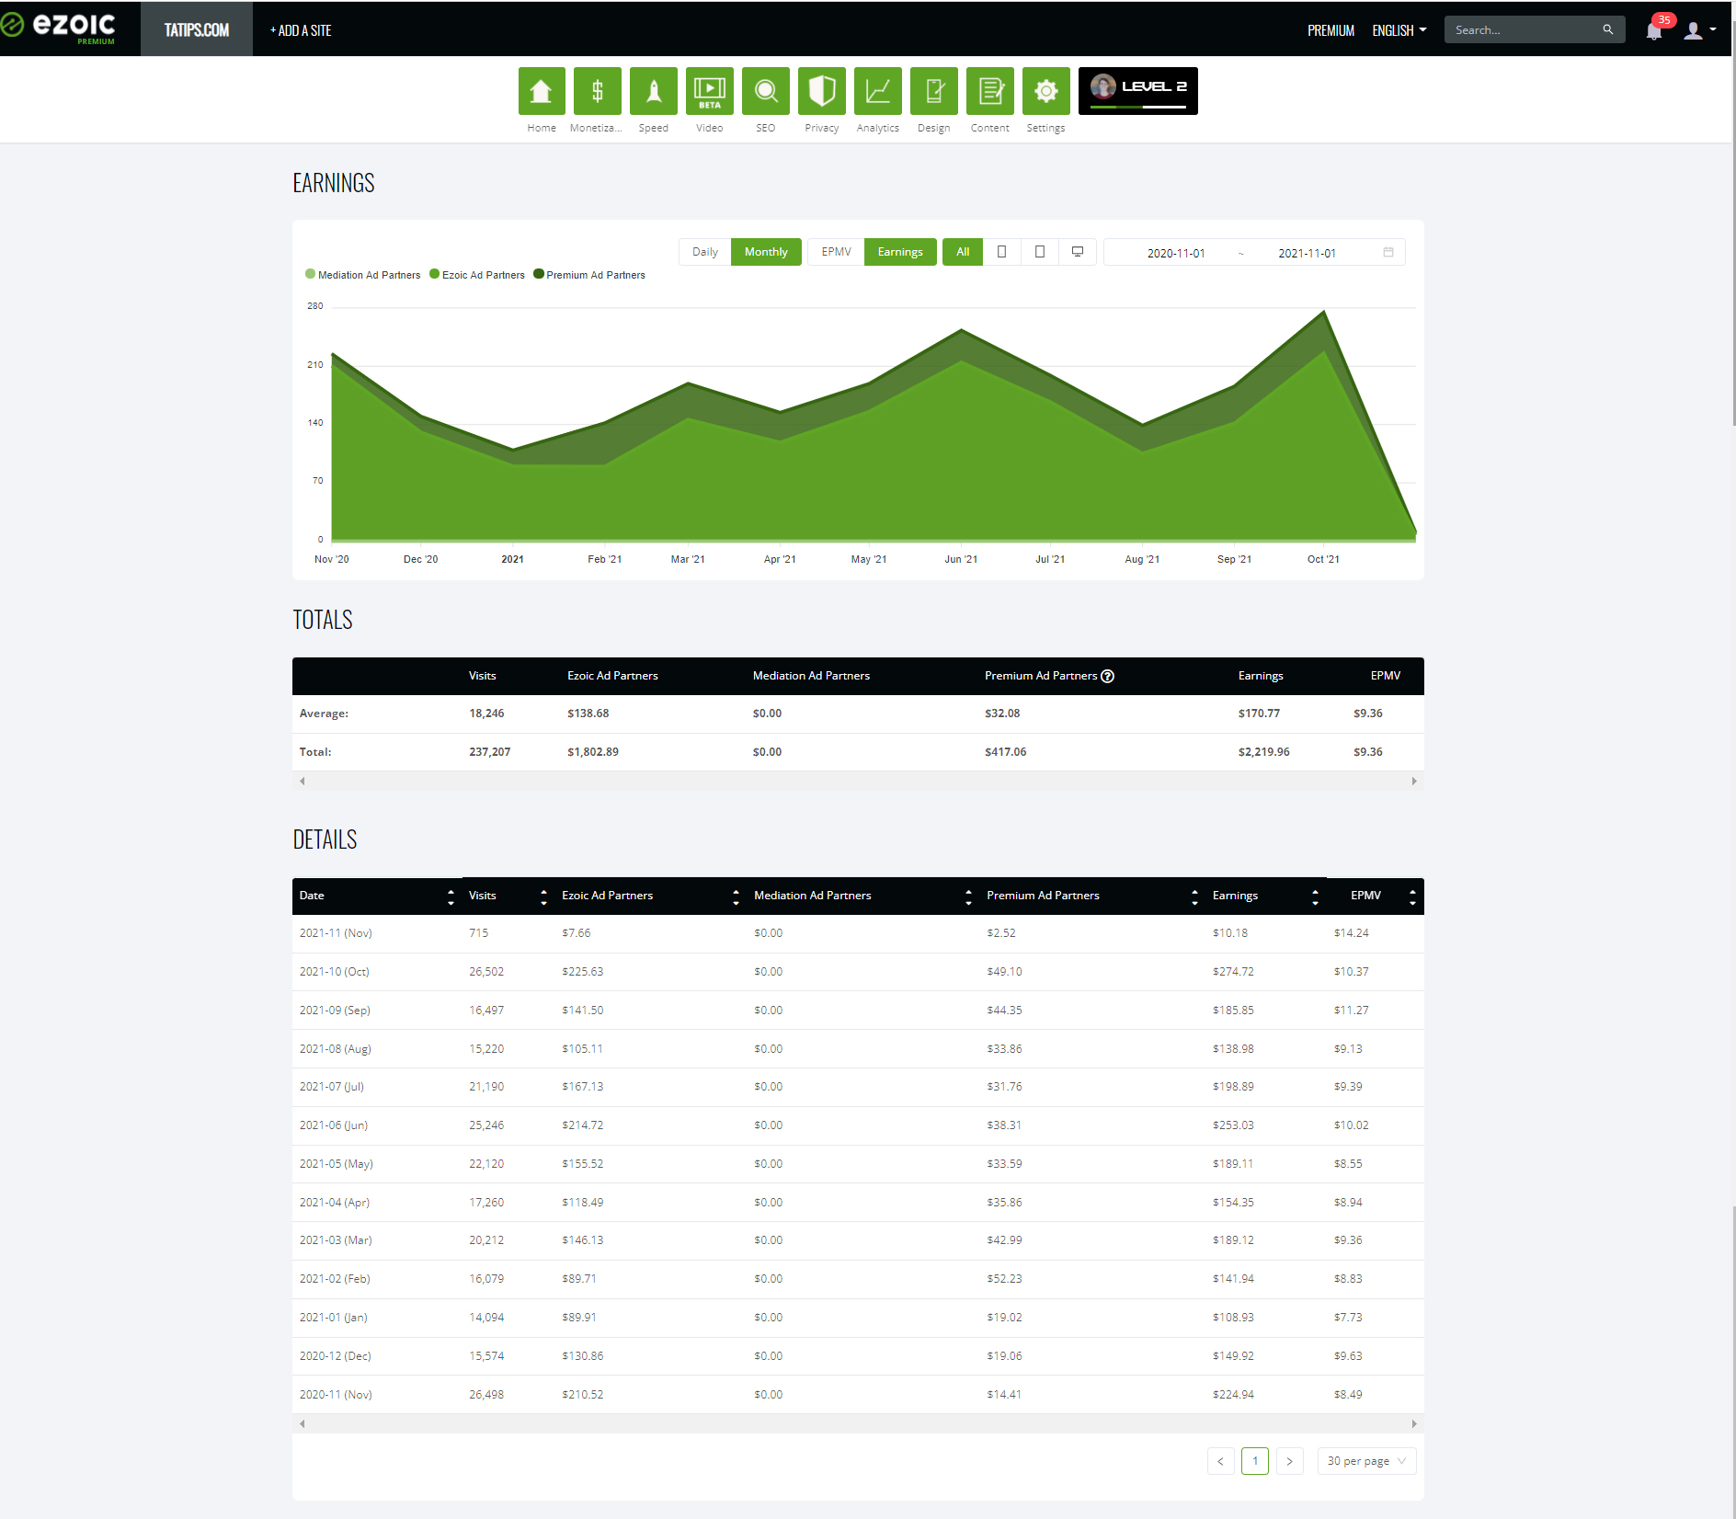Show EPMV in the chart
1736x1519 pixels.
[x=836, y=252]
